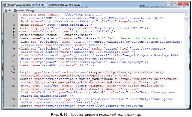The width and height of the screenshot is (192, 117).
Task: Click the meta robots line
Action: [67, 32]
